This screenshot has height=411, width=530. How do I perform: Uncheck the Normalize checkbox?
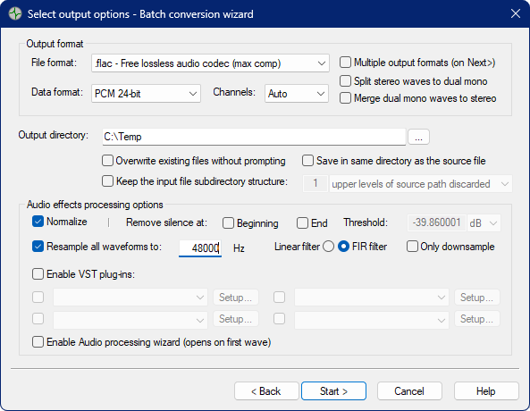(x=38, y=222)
